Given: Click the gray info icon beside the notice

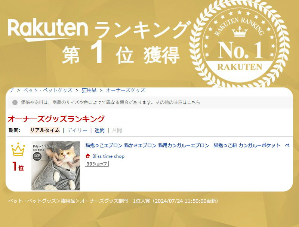Looking at the screenshot, I should click(x=15, y=102).
